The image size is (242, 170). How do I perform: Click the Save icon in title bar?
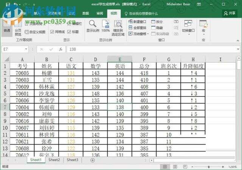point(8,5)
